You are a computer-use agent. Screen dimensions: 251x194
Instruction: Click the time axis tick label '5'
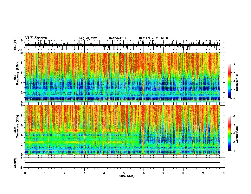(x=124, y=173)
